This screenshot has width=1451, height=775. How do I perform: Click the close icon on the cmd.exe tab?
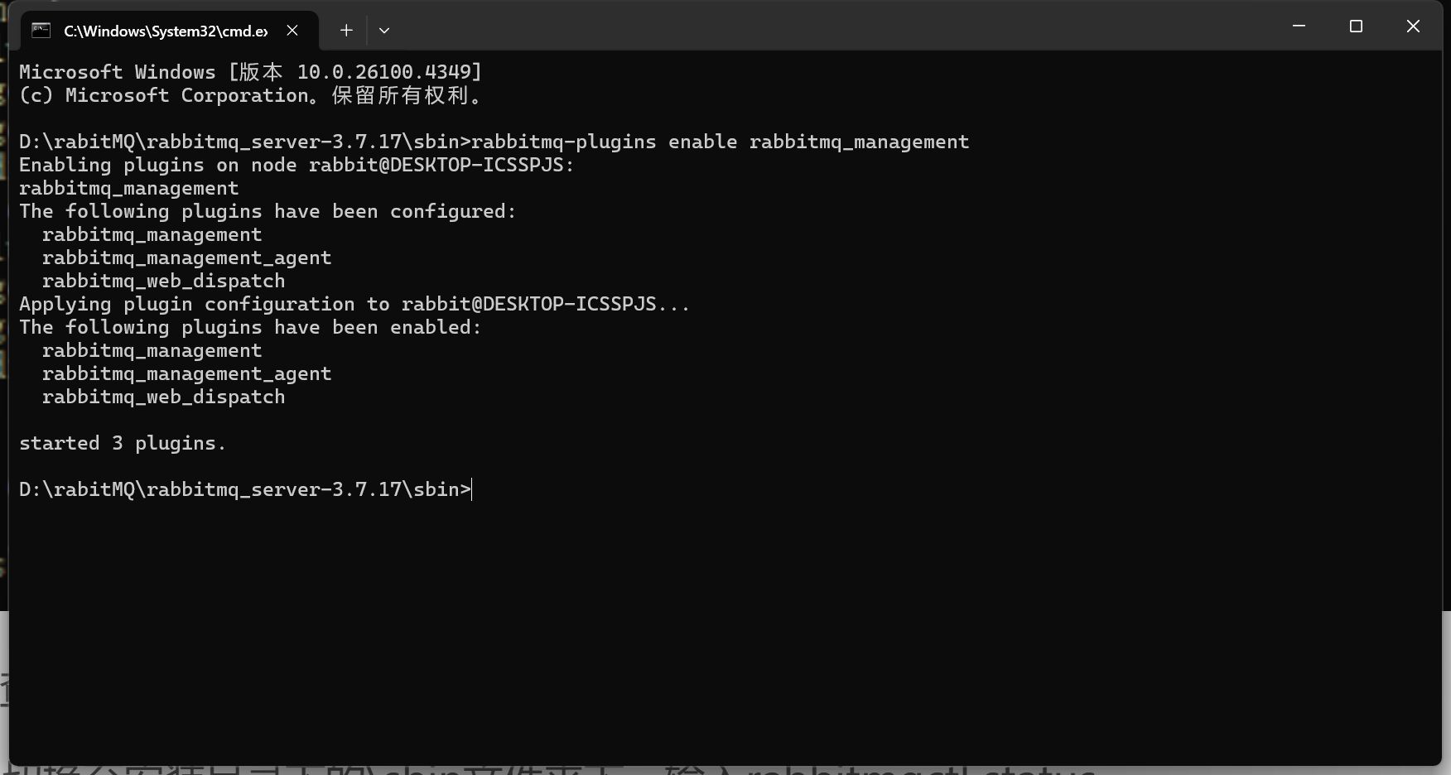(292, 31)
